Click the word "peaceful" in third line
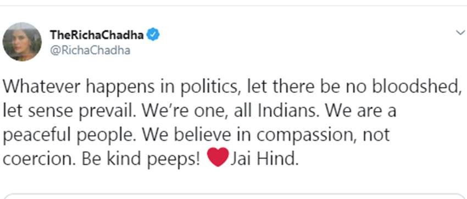 point(38,136)
